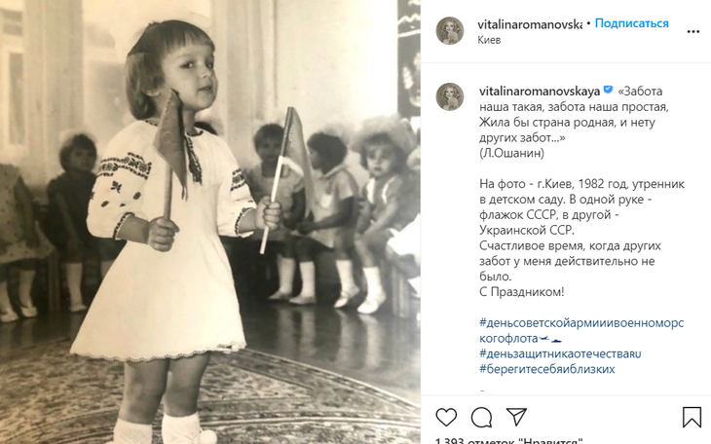Share post with paper plane icon
The height and width of the screenshot is (444, 711).
[516, 417]
